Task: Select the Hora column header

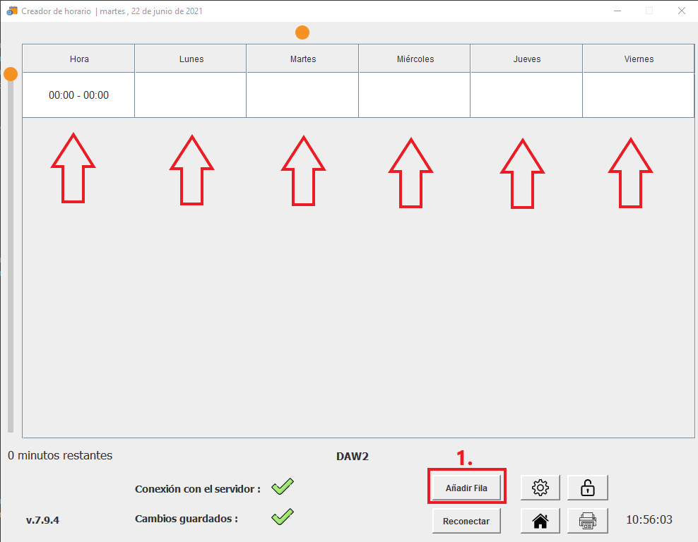Action: [79, 59]
